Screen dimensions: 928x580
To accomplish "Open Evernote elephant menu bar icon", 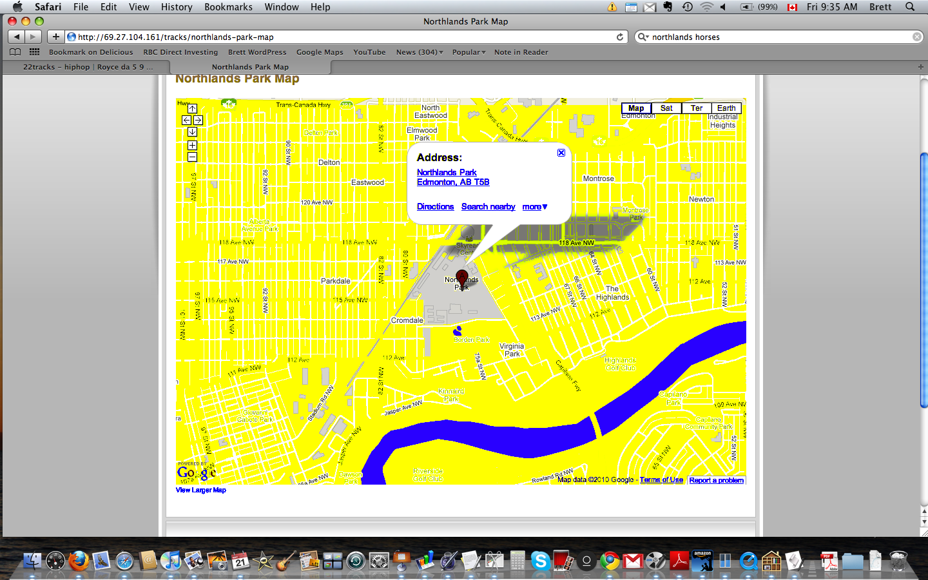I will pos(668,7).
